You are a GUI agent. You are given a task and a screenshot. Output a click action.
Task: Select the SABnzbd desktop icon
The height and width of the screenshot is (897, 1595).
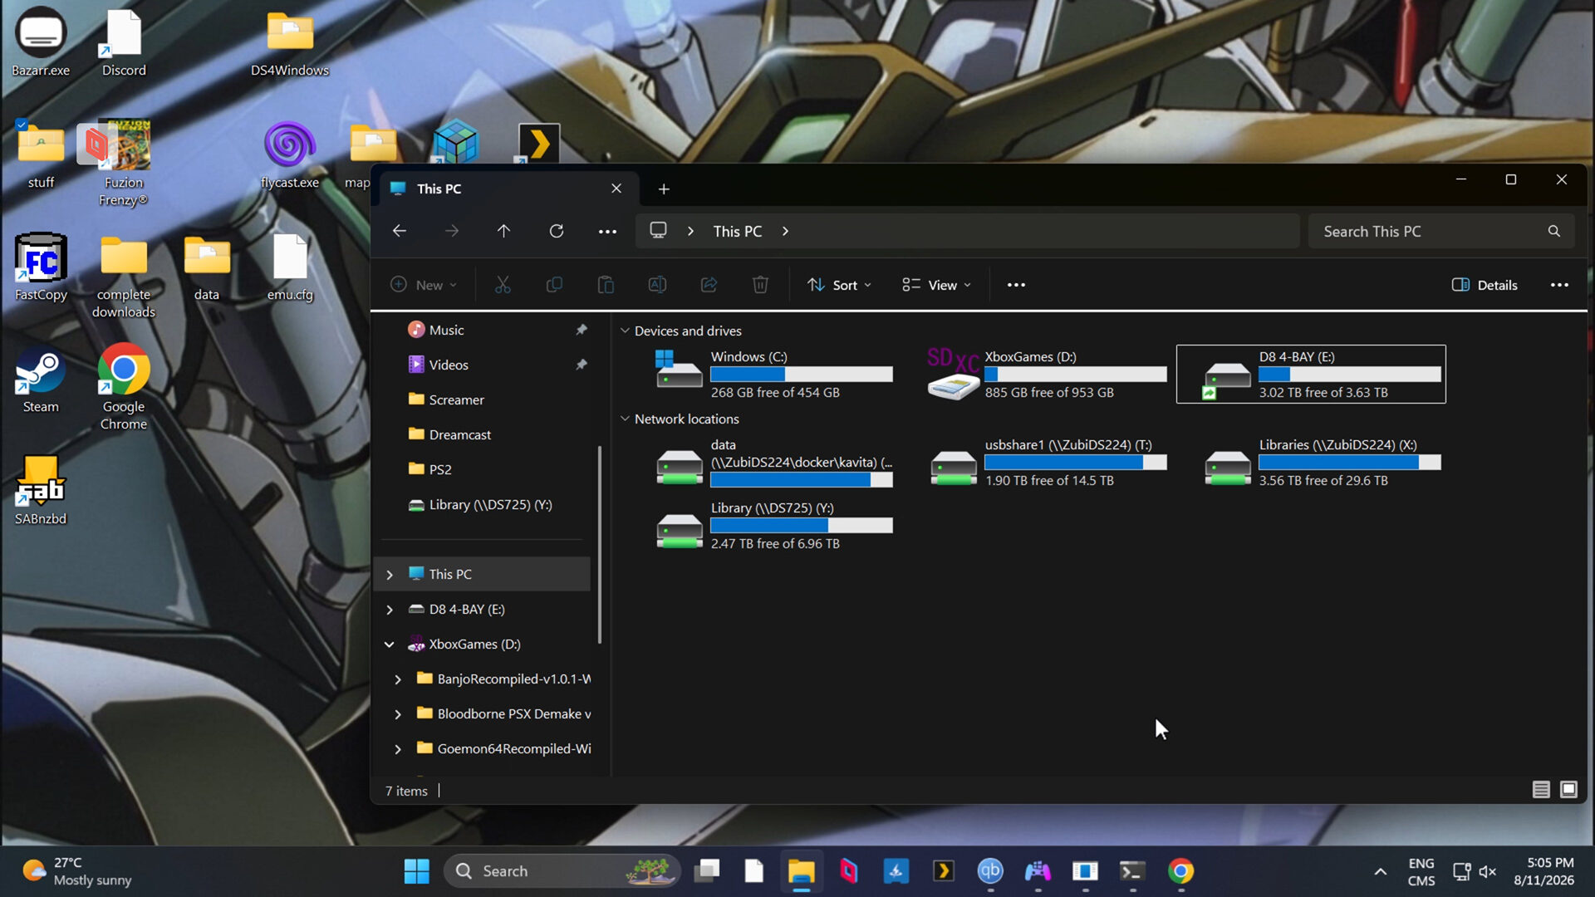[41, 490]
